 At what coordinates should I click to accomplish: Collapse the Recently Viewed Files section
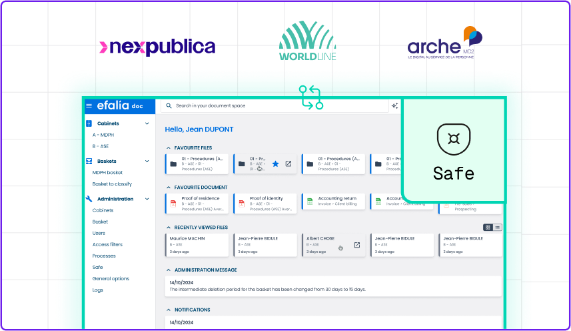point(169,228)
